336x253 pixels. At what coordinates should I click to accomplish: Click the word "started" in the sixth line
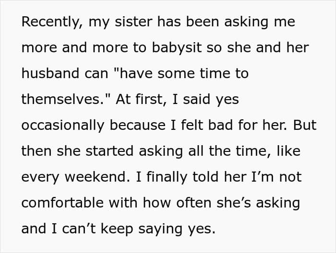(x=109, y=151)
